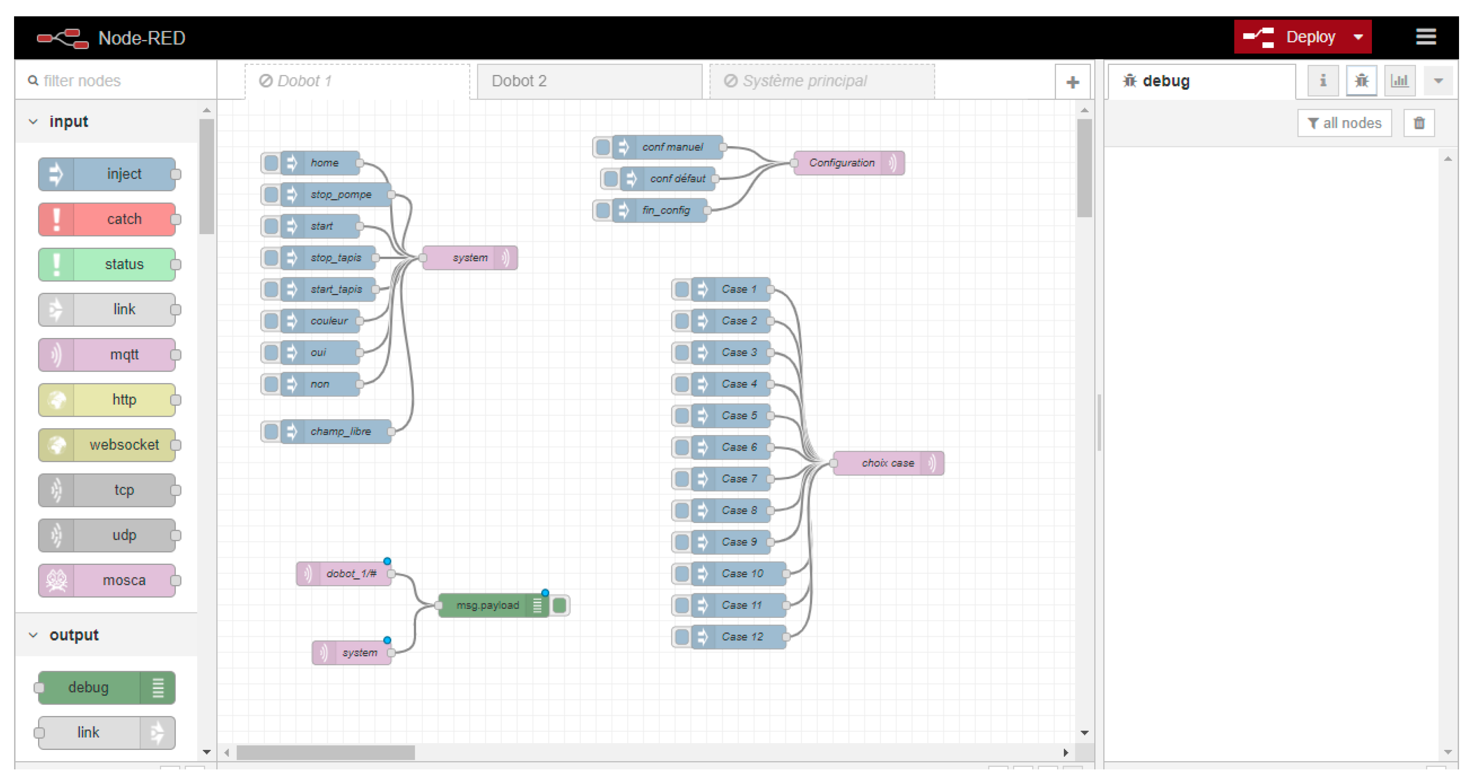The height and width of the screenshot is (783, 1474).
Task: Collapse the output palette category
Action: pos(33,635)
